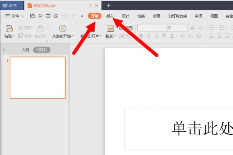This screenshot has width=233, height=155.
Task: Expand the quick access toolbar customize arrow
Action: pos(82,16)
